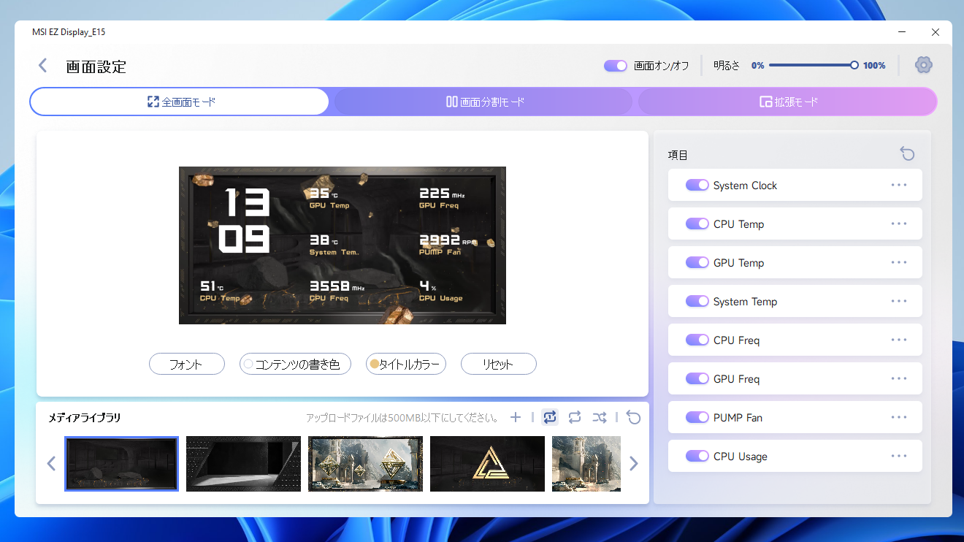
Task: Switch to the 画面分割モード tab
Action: click(484, 102)
